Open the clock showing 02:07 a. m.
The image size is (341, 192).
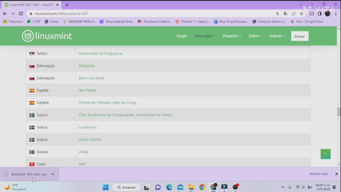click(x=323, y=187)
